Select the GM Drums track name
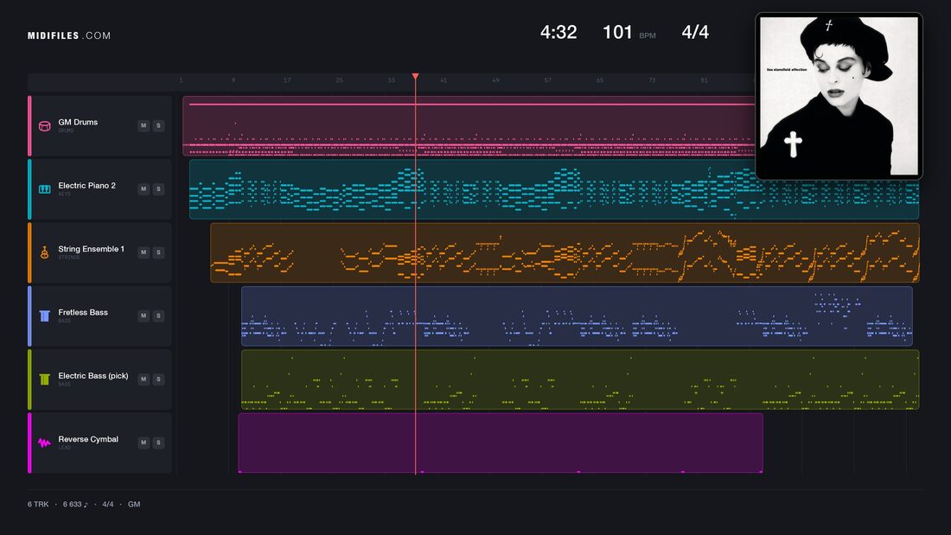 78,123
